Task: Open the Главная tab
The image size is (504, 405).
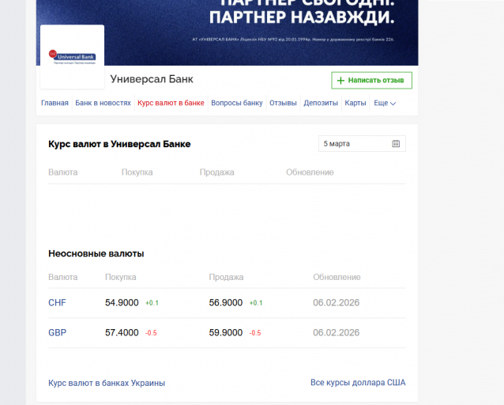Action: click(55, 103)
